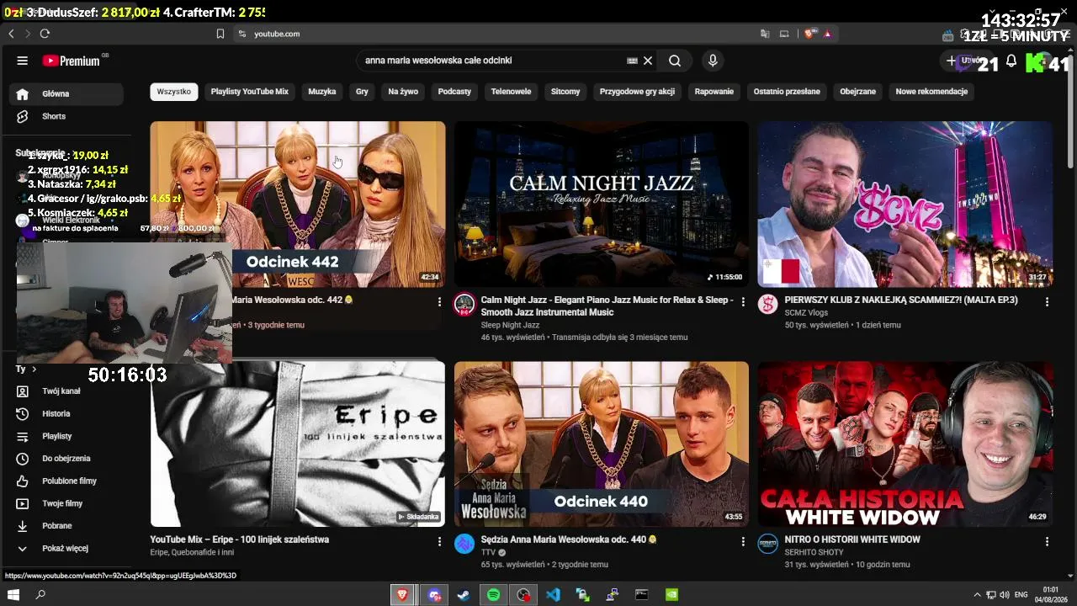Open Pobrane downloads in the sidebar
1077x606 pixels.
click(x=67, y=526)
